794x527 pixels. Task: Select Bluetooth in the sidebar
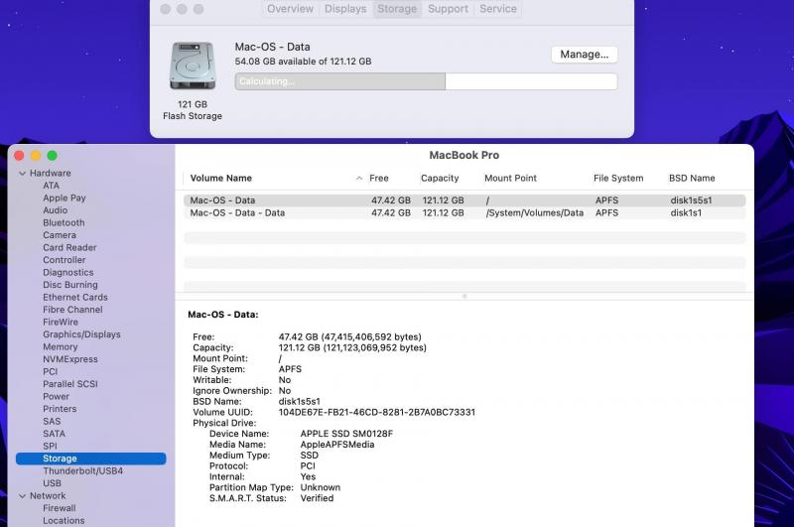(x=64, y=222)
